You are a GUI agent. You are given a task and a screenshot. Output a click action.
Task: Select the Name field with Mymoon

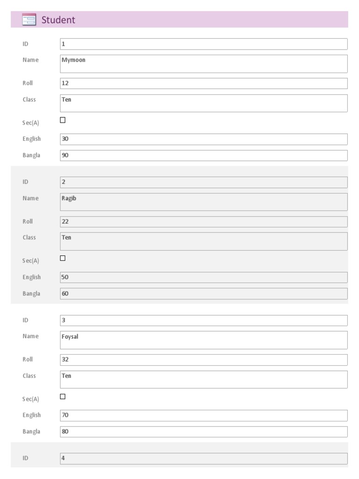click(204, 64)
